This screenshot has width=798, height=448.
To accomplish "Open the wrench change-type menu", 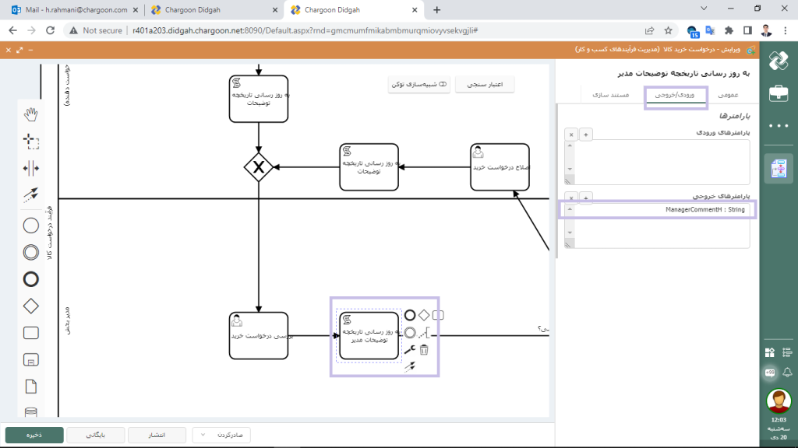I will pos(410,350).
